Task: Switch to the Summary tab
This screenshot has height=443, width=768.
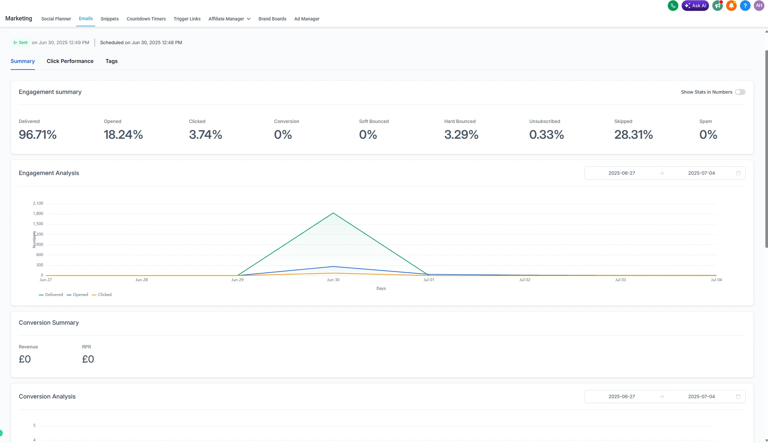Action: (x=22, y=61)
